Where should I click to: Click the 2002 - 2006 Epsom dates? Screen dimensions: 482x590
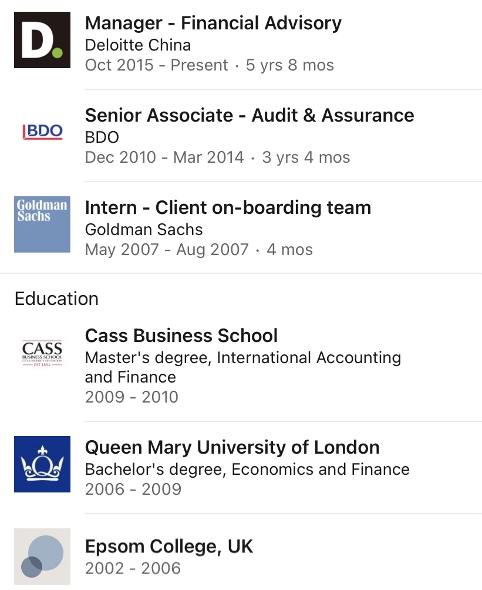coord(133,568)
